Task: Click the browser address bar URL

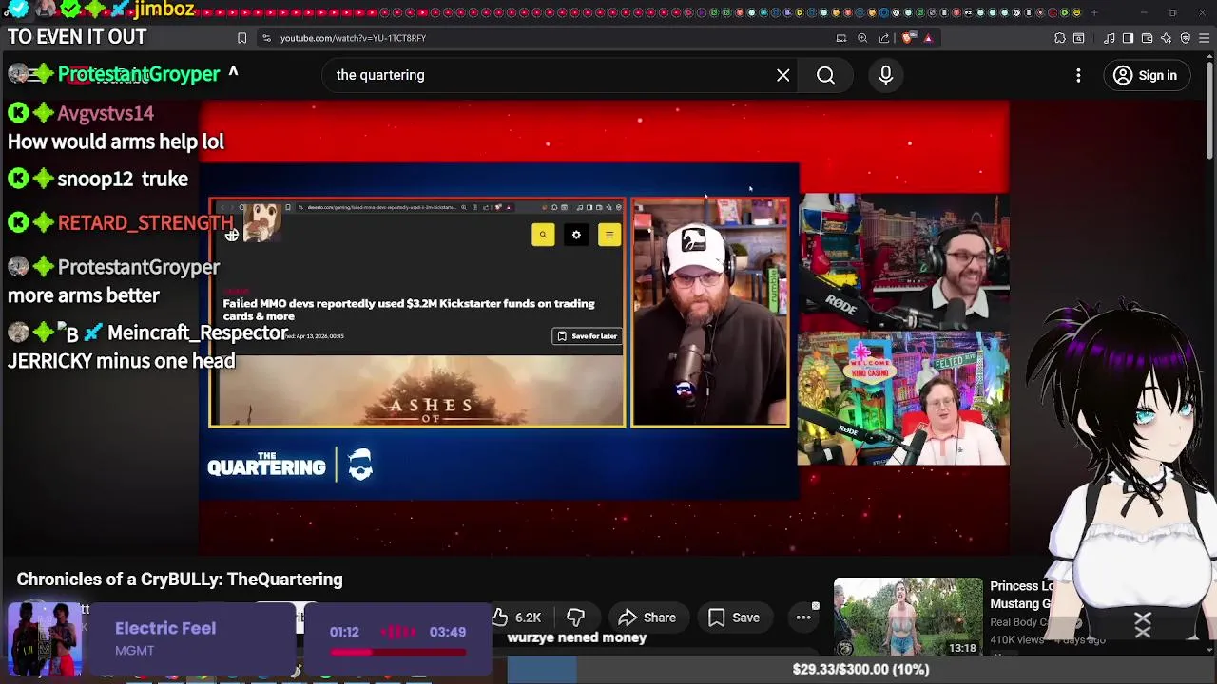Action: point(353,38)
